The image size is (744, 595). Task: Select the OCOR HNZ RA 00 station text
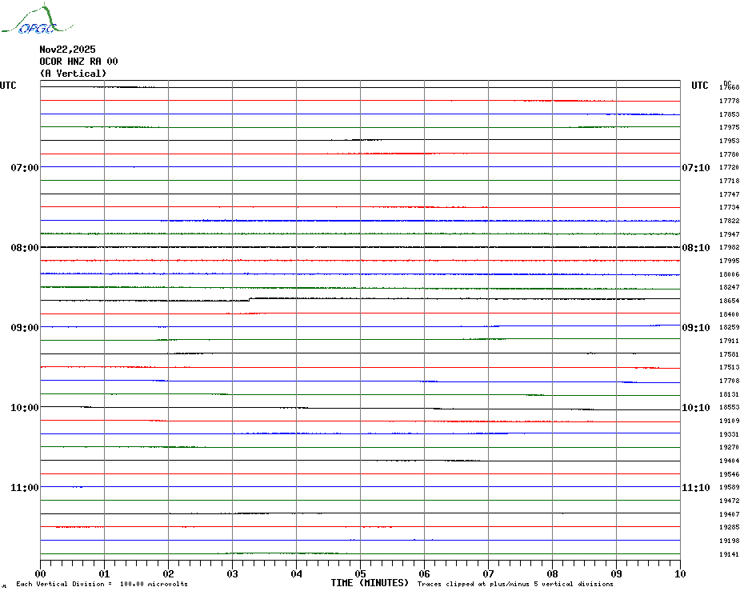click(78, 62)
